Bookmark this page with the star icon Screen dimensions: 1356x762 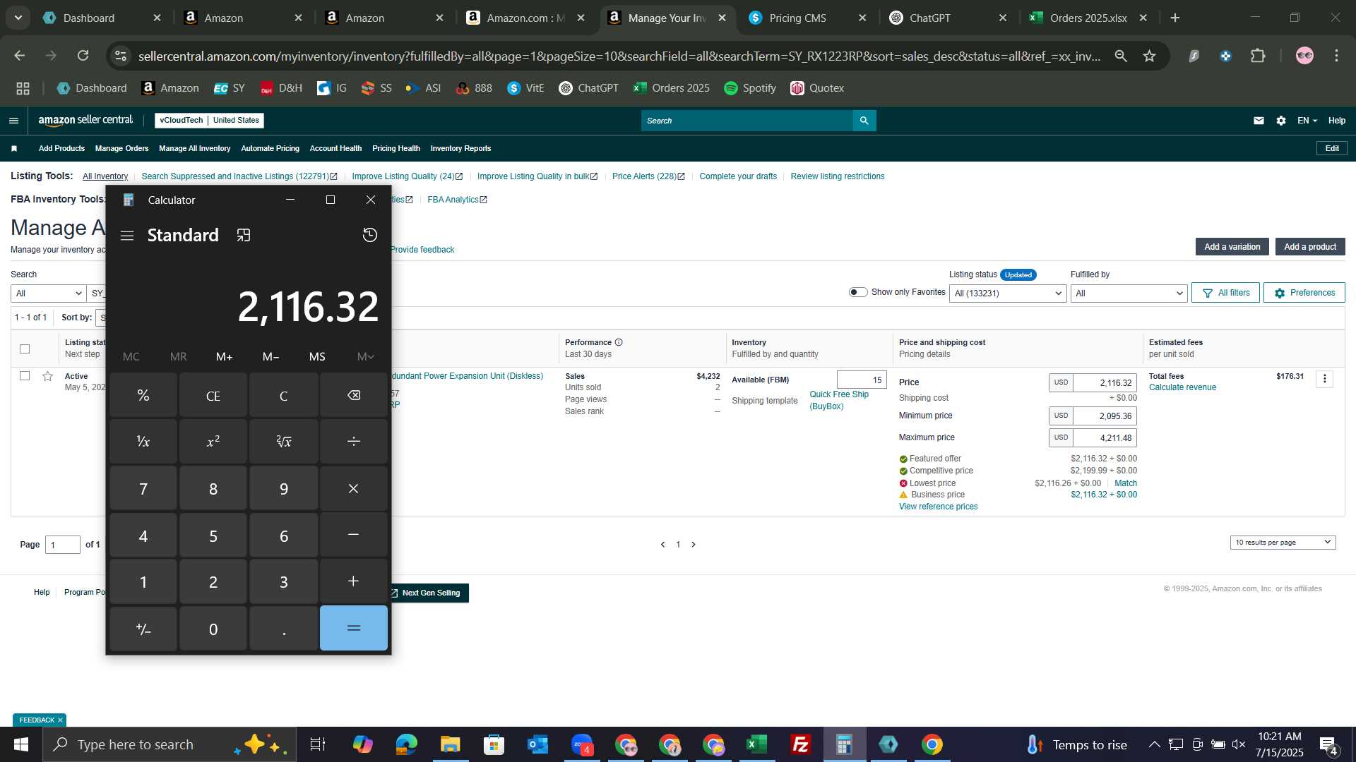(x=1149, y=56)
